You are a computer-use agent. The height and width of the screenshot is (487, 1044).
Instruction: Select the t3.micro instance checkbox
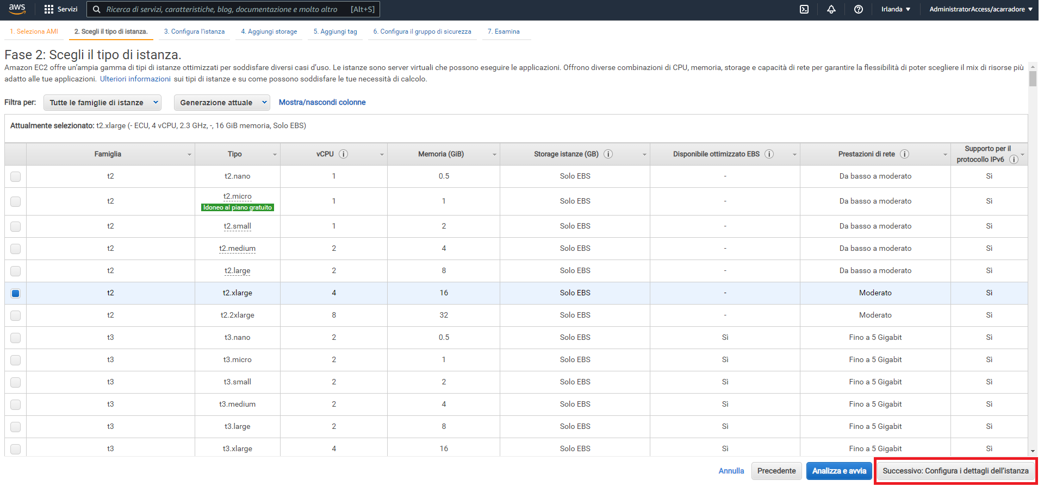point(16,360)
